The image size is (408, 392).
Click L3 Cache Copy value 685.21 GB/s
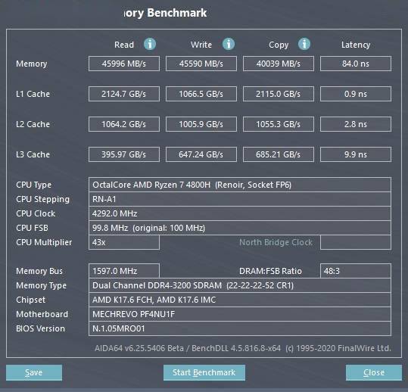click(x=279, y=154)
